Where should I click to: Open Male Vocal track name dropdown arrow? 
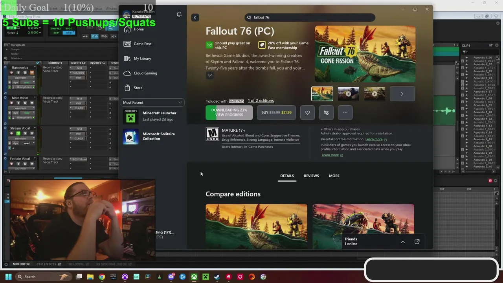click(x=35, y=97)
